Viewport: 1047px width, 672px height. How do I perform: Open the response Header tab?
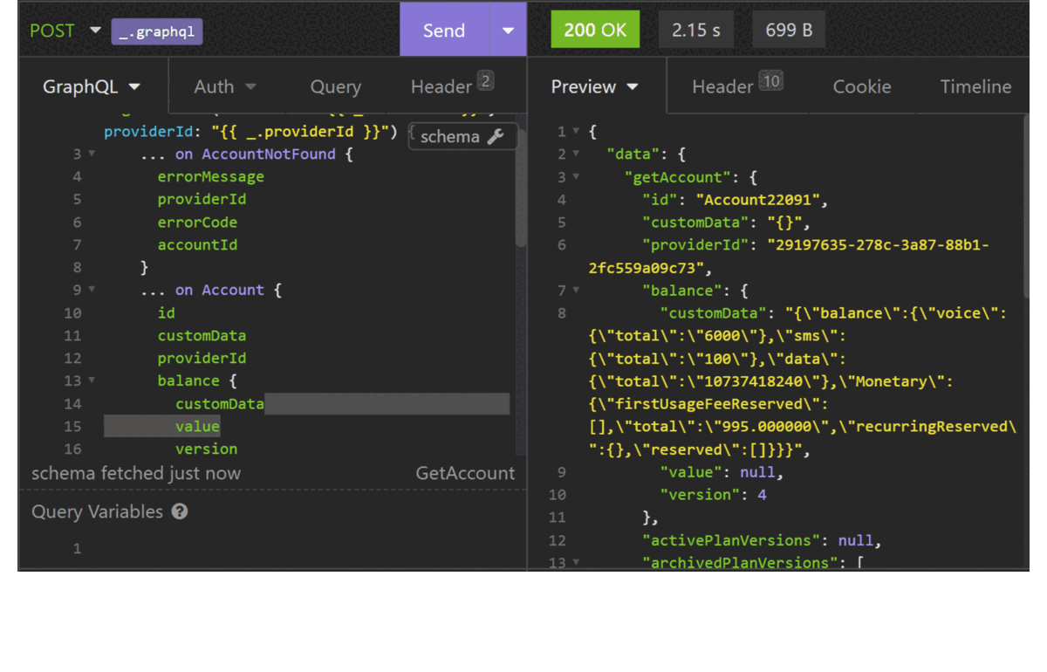pos(736,86)
